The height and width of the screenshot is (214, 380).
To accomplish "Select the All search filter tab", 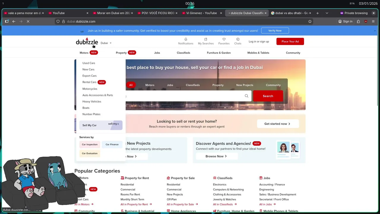I will pyautogui.click(x=131, y=85).
